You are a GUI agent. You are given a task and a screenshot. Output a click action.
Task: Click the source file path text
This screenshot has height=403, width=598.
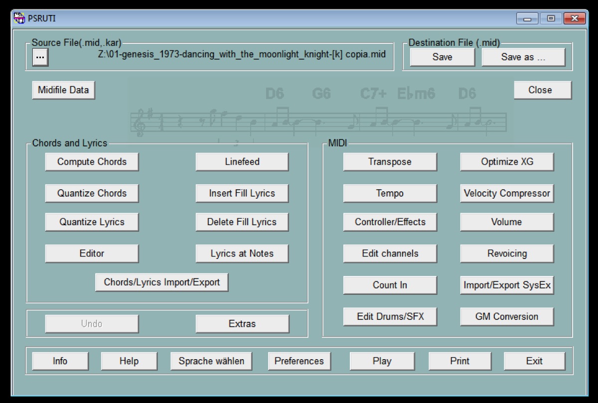(242, 54)
